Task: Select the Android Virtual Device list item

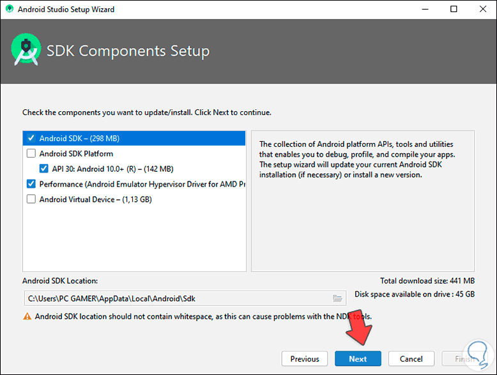Action: pyautogui.click(x=95, y=199)
